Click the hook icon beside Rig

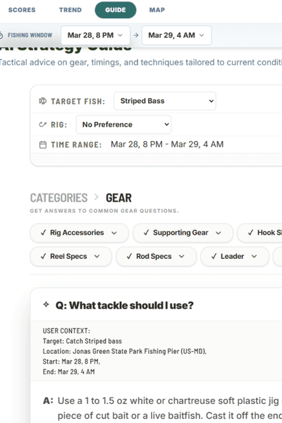click(42, 125)
